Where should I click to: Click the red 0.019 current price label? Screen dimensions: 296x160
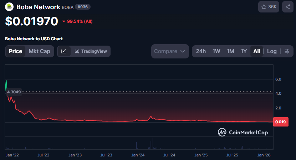coord(280,122)
